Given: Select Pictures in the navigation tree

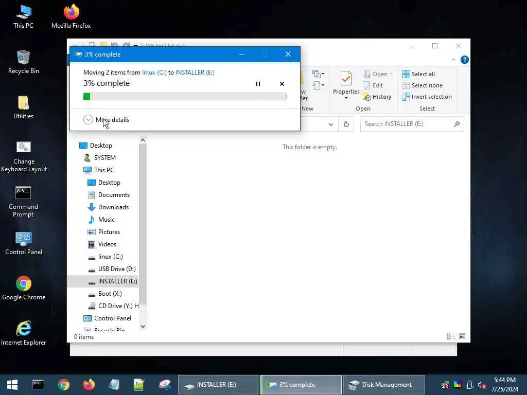Looking at the screenshot, I should [x=103, y=232].
